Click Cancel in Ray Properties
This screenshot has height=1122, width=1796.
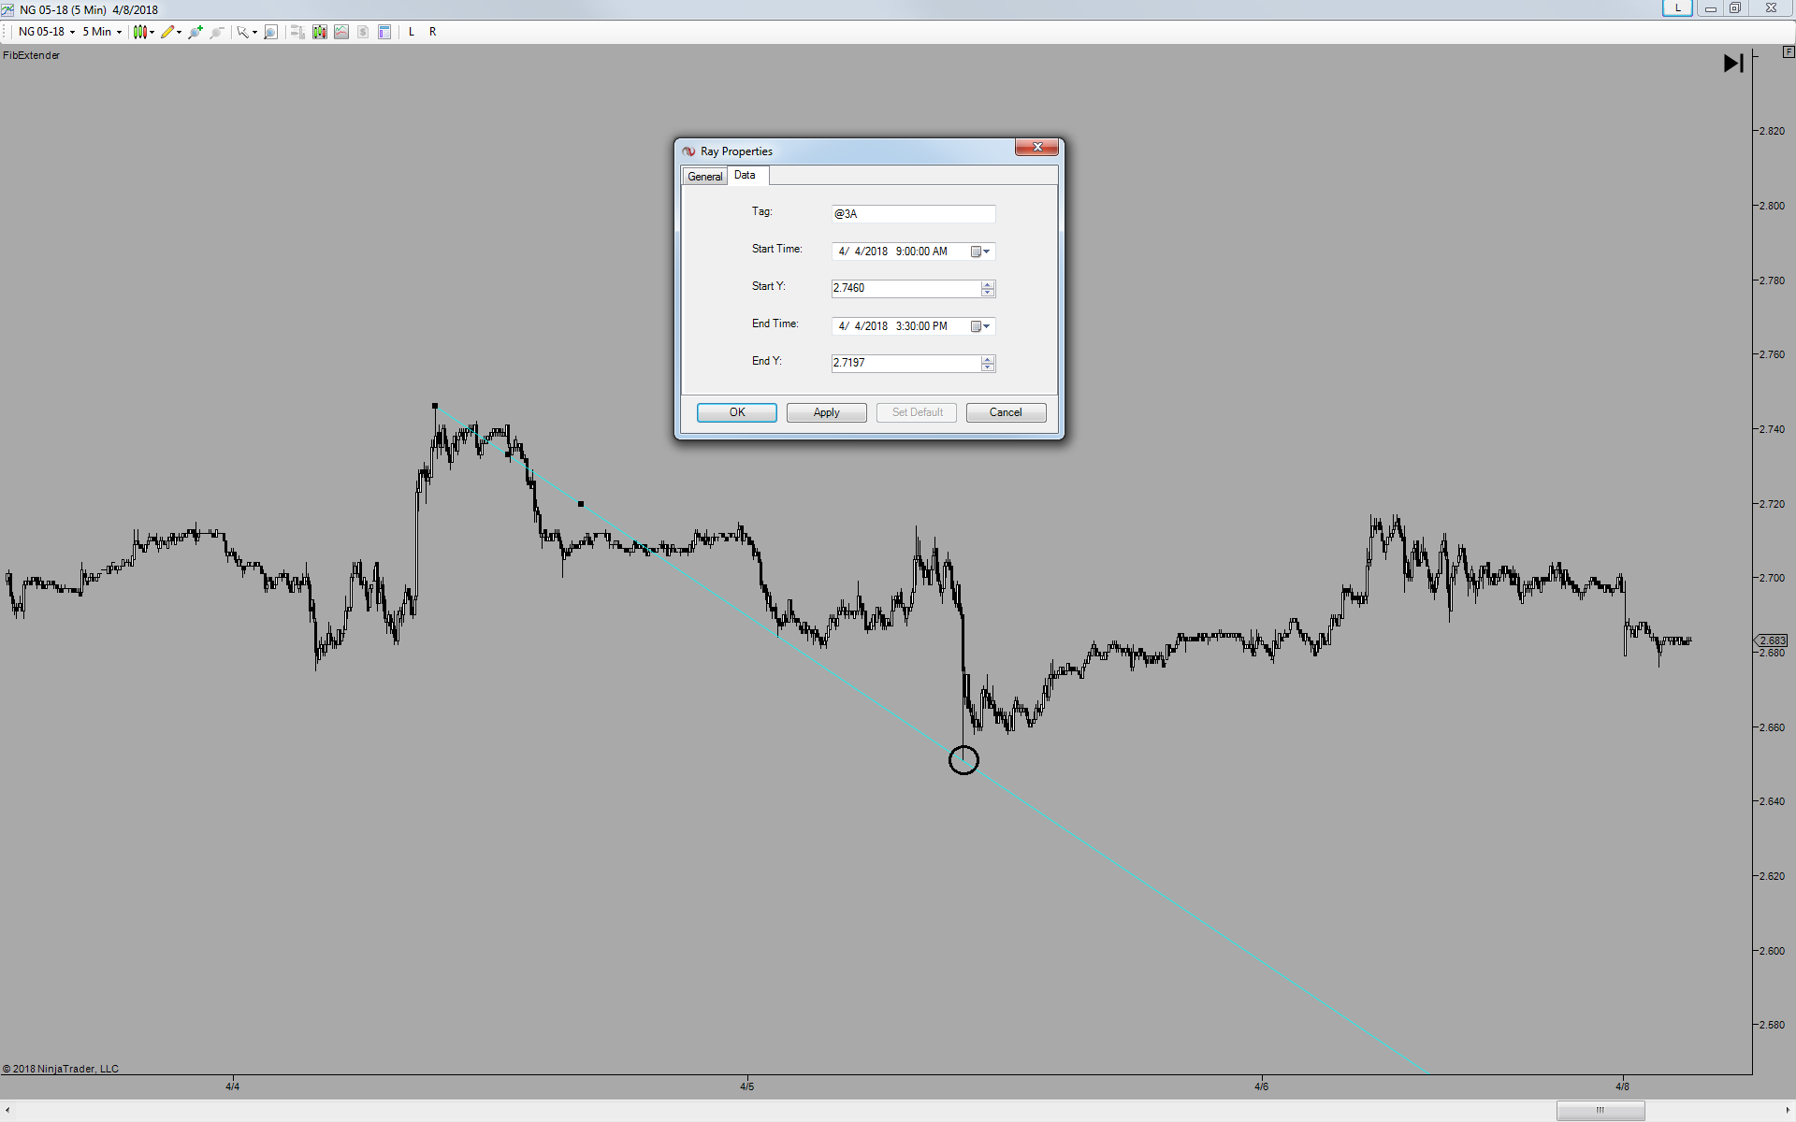pos(1006,412)
